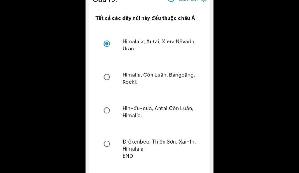Click 'Bangcăng' in the second answer

click(x=181, y=75)
